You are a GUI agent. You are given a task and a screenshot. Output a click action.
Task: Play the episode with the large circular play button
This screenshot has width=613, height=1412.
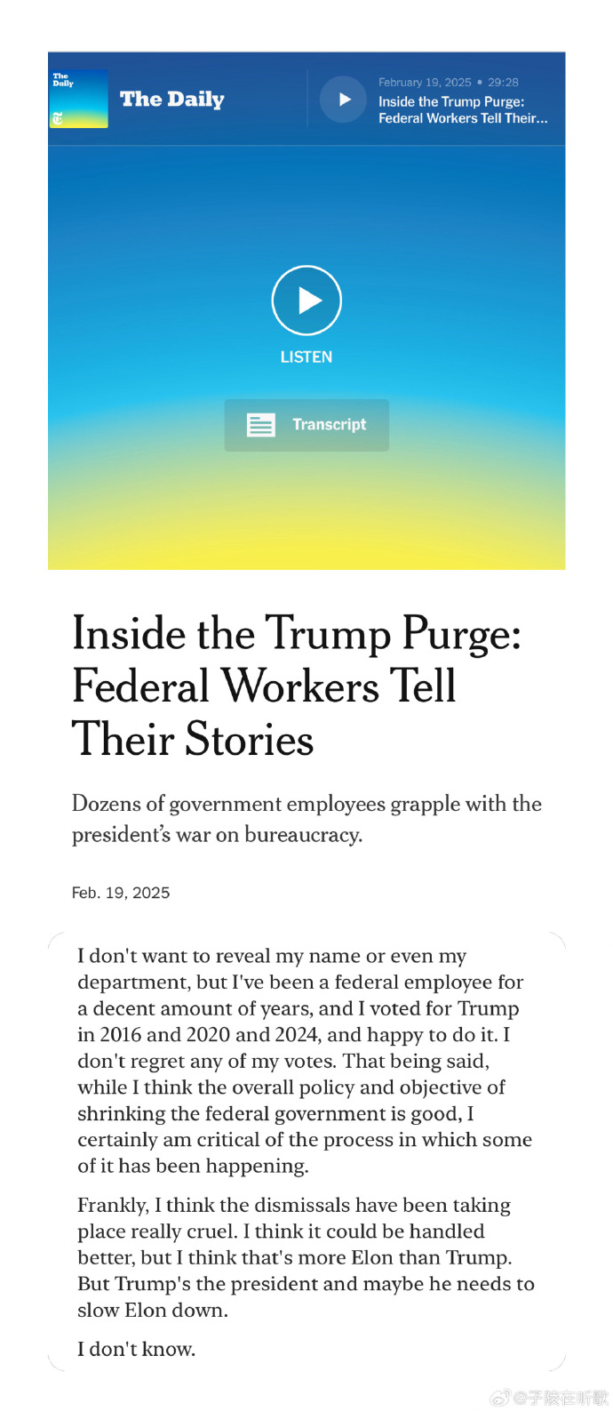click(306, 301)
